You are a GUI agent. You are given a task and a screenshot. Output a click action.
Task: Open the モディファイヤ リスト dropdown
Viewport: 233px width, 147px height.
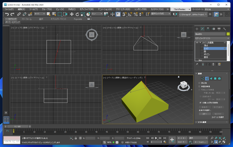[212, 38]
